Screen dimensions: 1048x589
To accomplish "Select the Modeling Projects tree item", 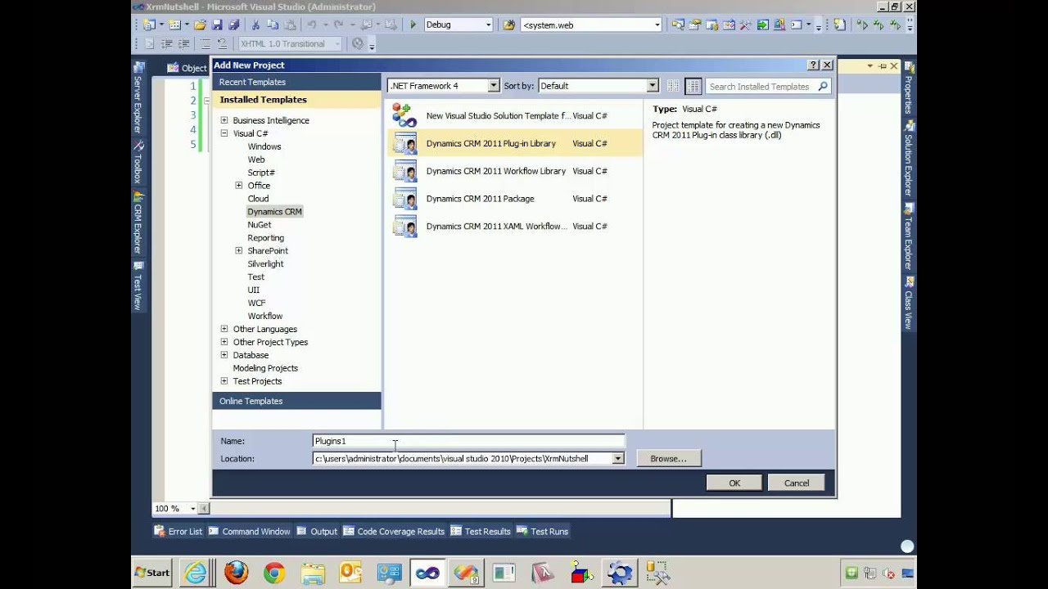I will point(265,368).
